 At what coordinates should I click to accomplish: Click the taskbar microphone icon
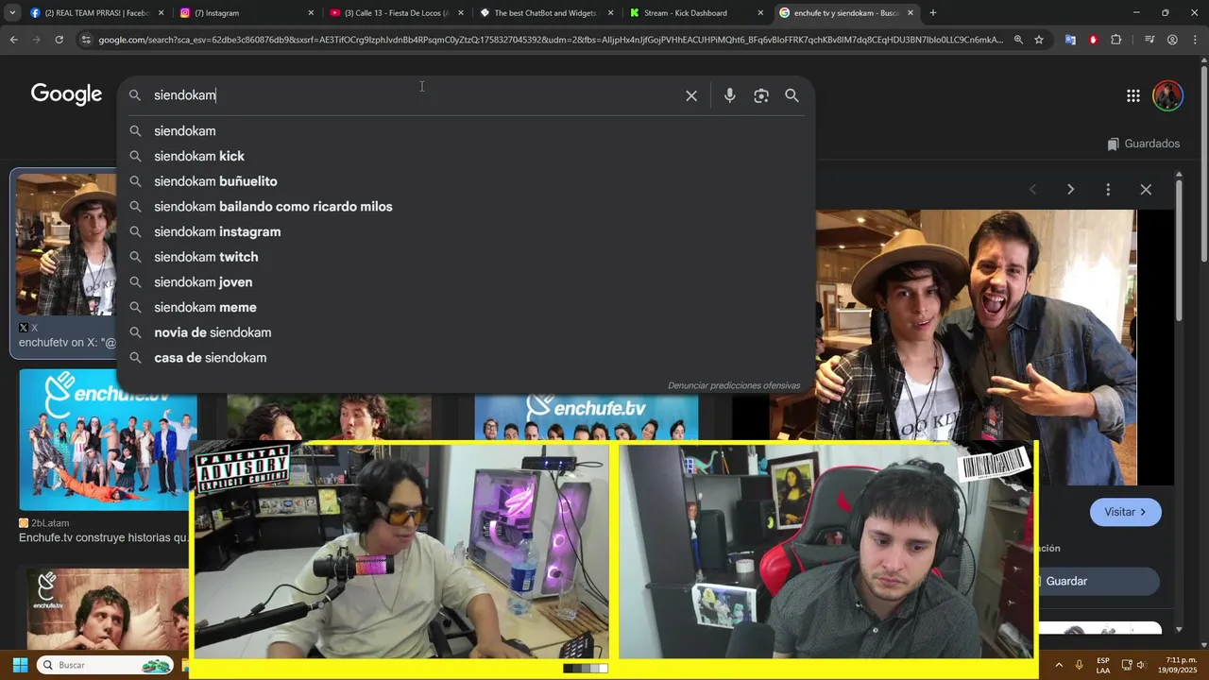[x=1079, y=665]
